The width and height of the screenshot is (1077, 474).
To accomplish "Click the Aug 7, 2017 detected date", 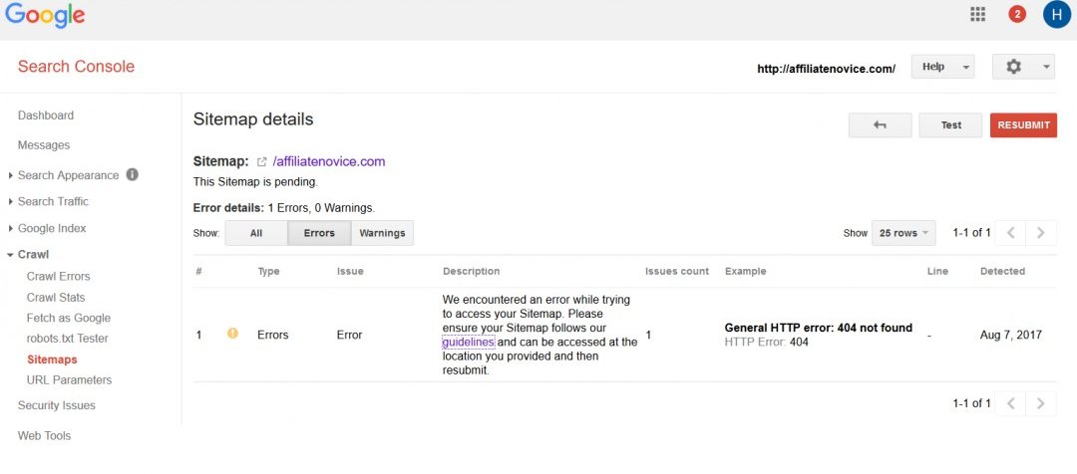I will point(1011,335).
